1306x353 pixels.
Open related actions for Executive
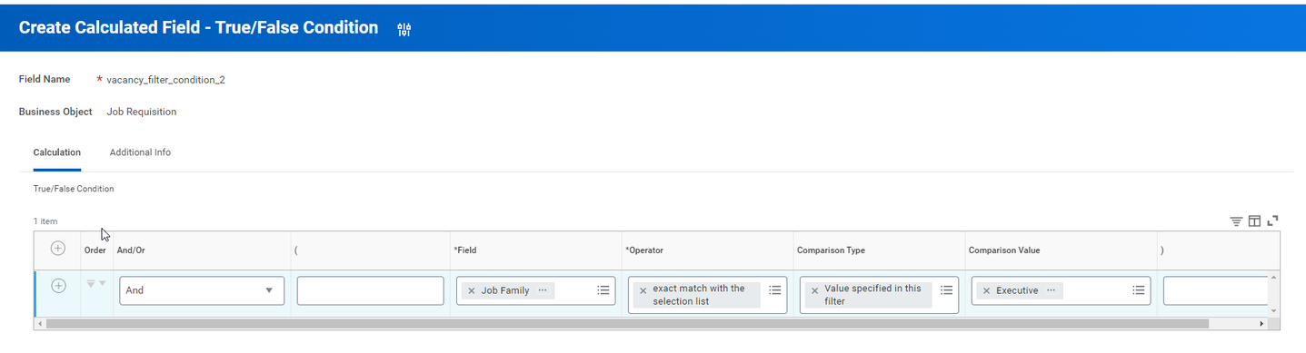pos(1051,290)
